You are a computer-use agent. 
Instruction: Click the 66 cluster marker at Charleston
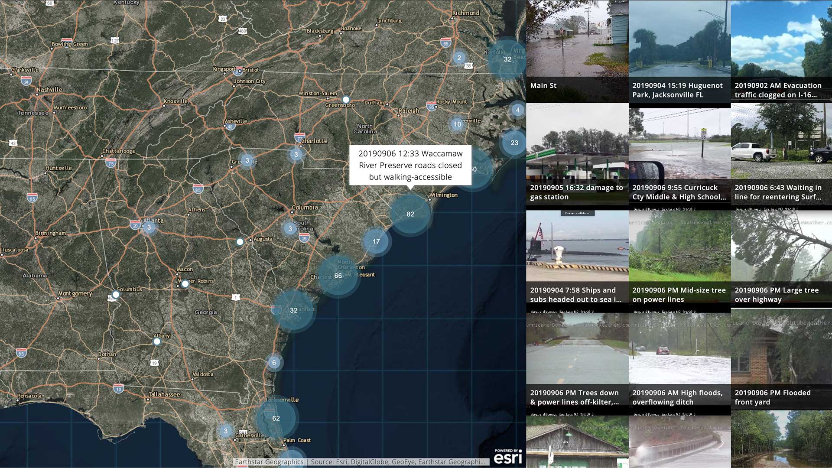point(338,276)
